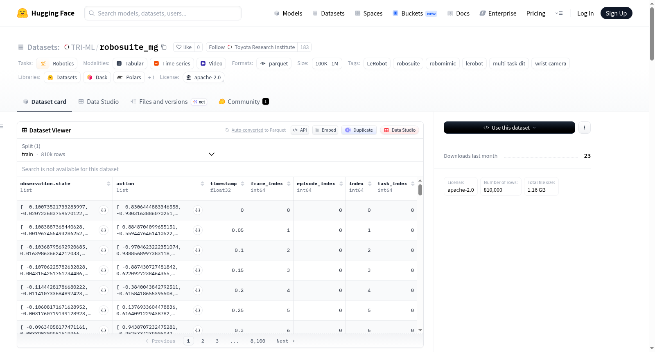
Task: Open the collapsed sidebar menu icon at left edge
Action: (2, 126)
